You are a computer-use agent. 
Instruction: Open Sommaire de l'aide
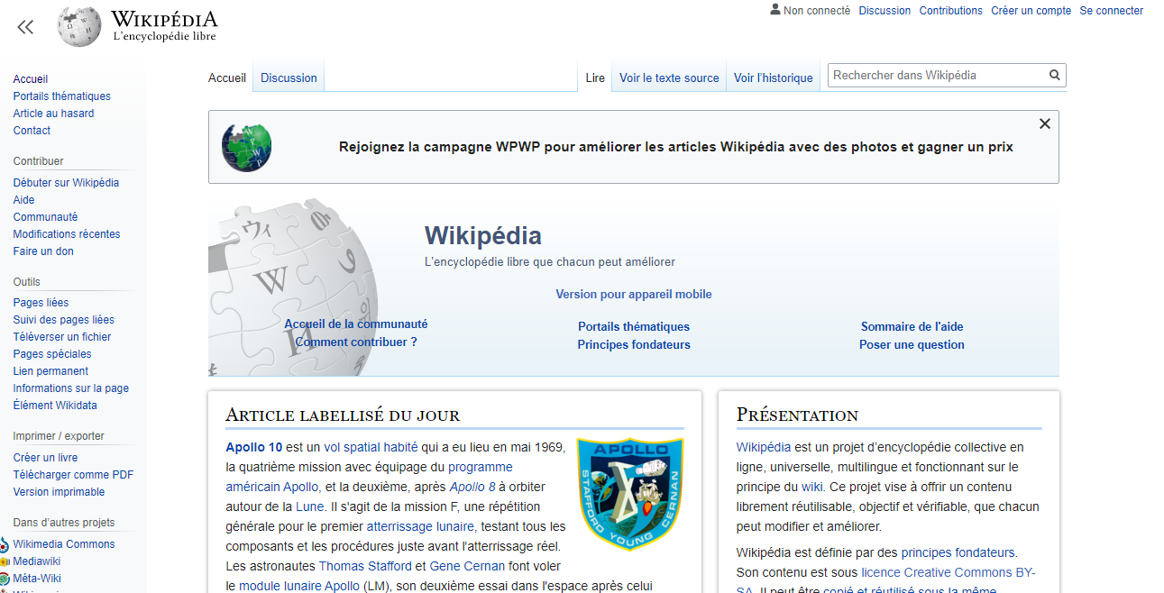pyautogui.click(x=912, y=327)
